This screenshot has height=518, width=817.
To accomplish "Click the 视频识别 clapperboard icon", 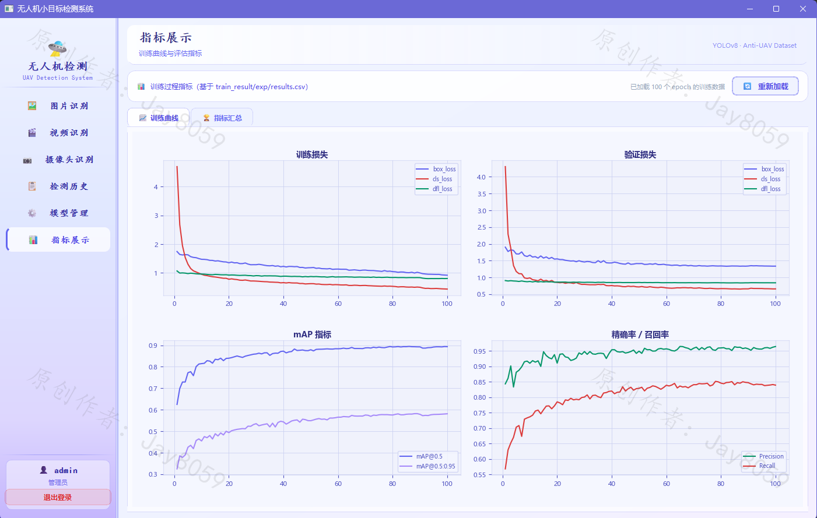I will [x=32, y=133].
